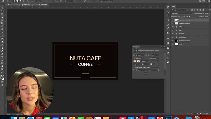
Task: Open the Libraries panel icon
Action: pos(168,62)
